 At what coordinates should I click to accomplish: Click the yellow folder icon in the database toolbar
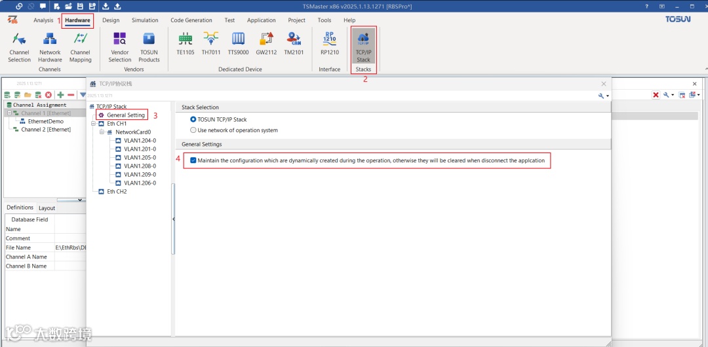click(x=28, y=95)
